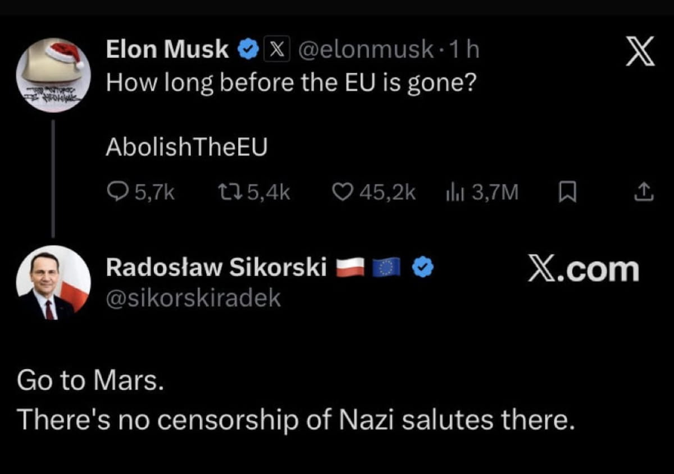Click the X affiliation badge next to Elon Musk
The image size is (674, 474).
tap(274, 50)
